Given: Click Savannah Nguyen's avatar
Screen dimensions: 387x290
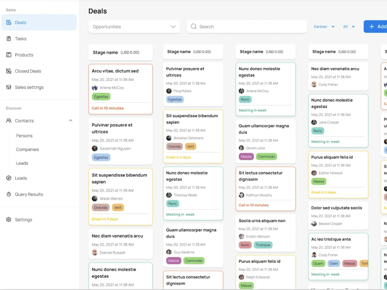Looking at the screenshot, I should [94, 148].
